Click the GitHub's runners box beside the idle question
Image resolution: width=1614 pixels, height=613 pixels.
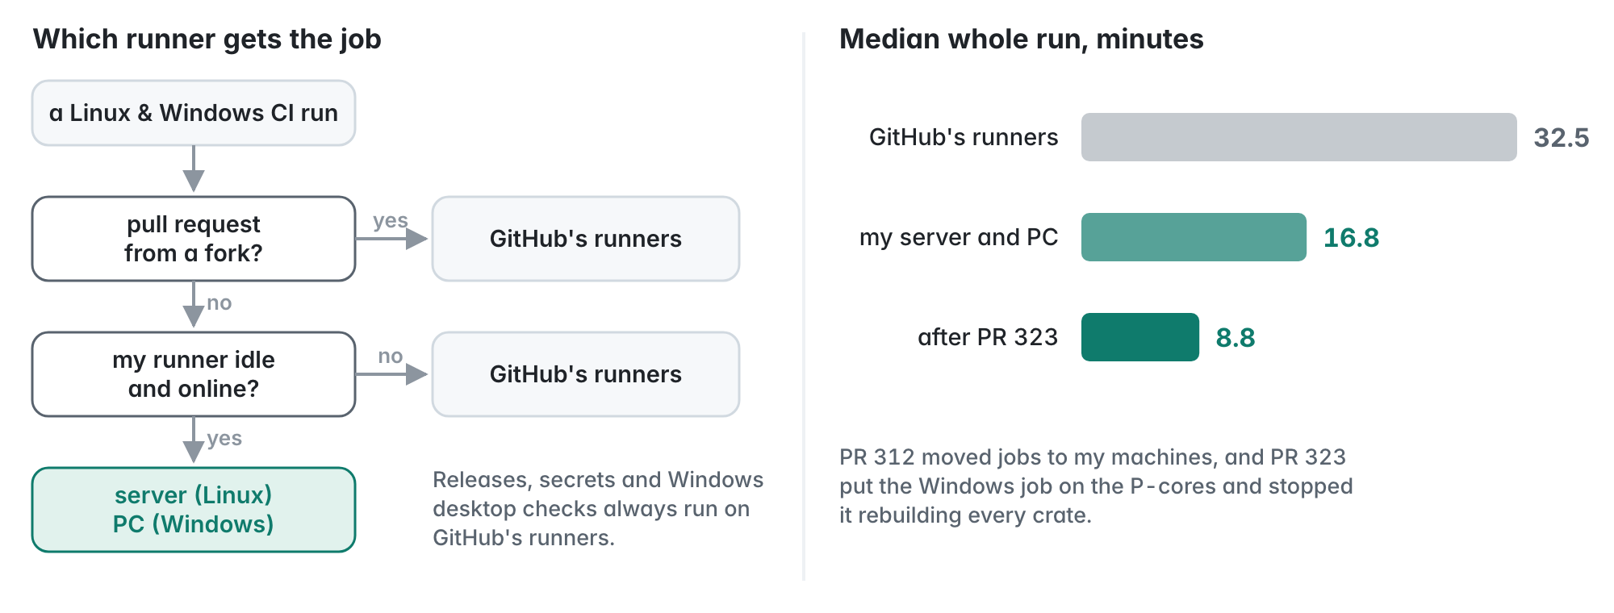pos(586,374)
